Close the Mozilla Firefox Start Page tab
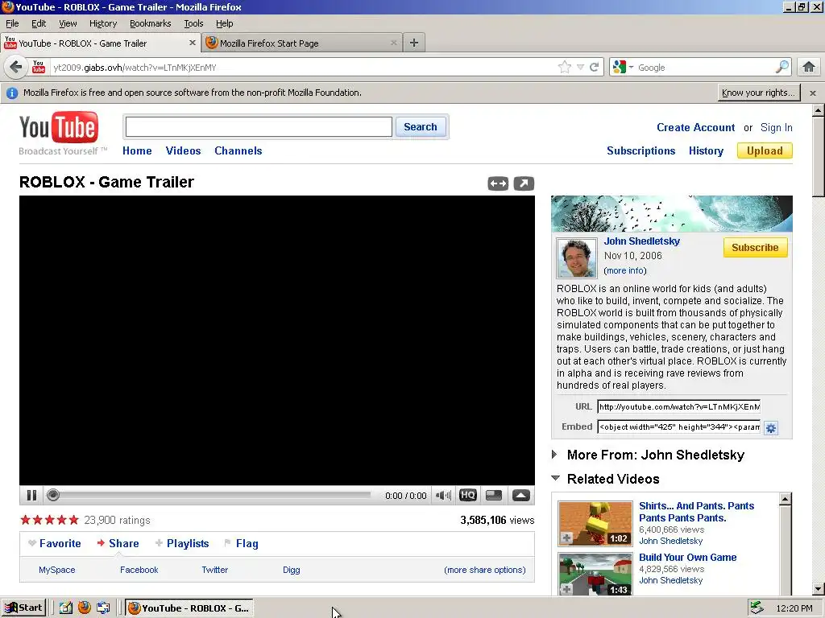 click(393, 43)
